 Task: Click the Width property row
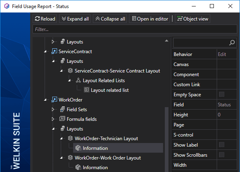click(205, 165)
